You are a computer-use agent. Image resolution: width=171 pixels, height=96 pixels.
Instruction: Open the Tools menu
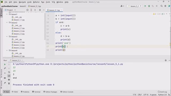48,2
